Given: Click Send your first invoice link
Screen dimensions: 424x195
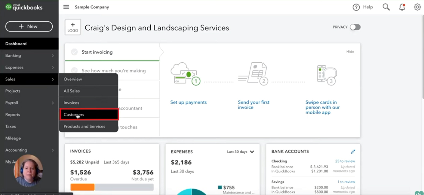Looking at the screenshot, I should (x=253, y=105).
